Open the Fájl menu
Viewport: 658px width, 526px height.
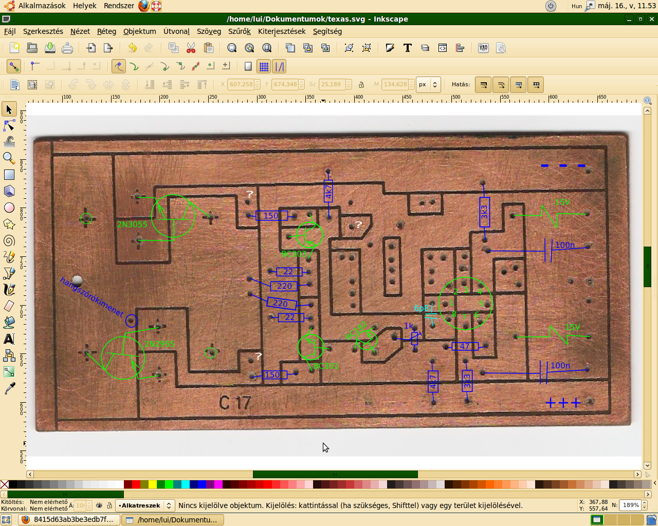coord(10,31)
